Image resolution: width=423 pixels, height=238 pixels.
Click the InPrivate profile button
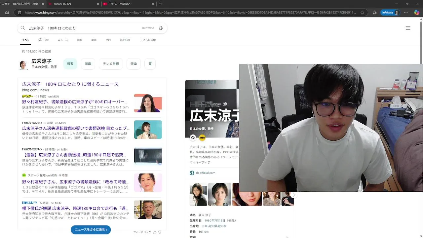click(x=390, y=13)
